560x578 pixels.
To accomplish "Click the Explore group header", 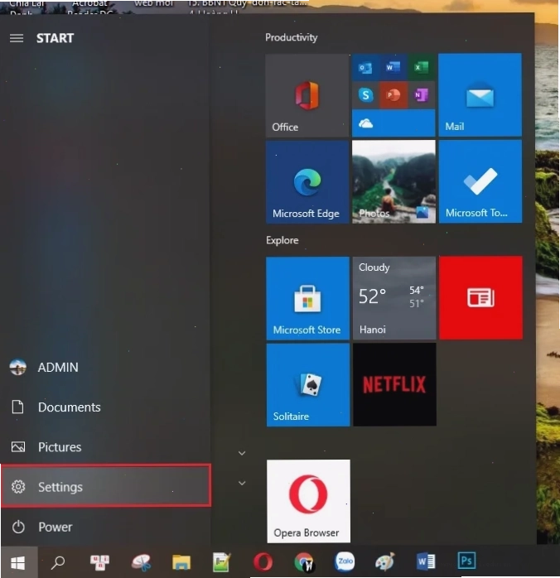I will click(x=282, y=240).
